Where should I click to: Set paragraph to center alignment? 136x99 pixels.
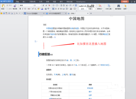click(x=56, y=9)
